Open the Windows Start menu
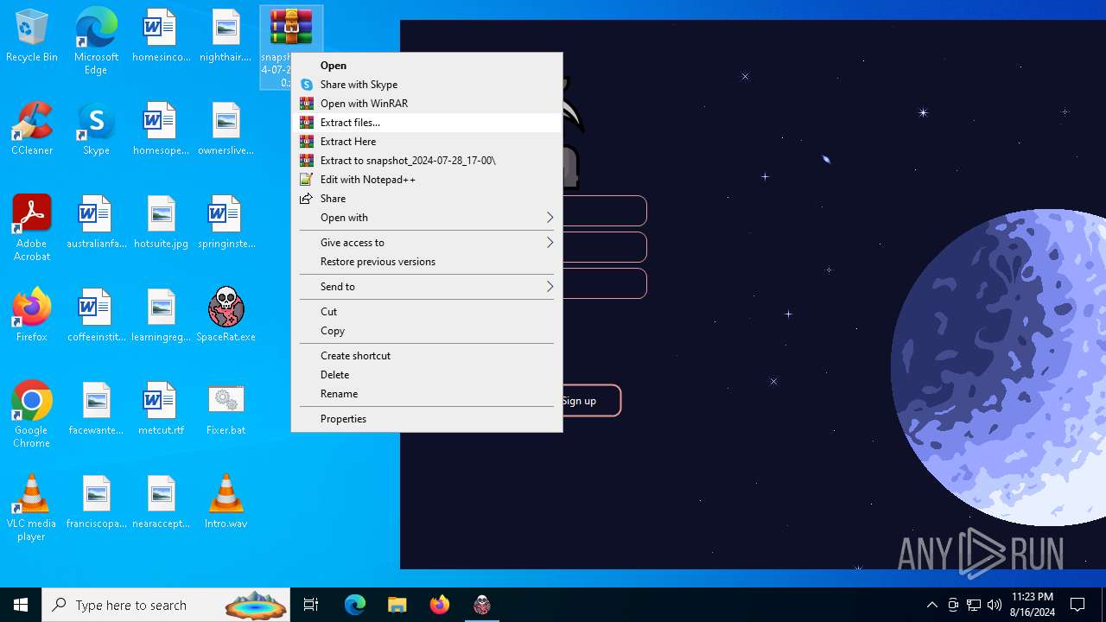1106x622 pixels. [21, 605]
